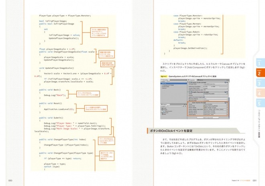Click Reference Resolution X input field
265x186 pixels.
pyautogui.click(x=208, y=86)
